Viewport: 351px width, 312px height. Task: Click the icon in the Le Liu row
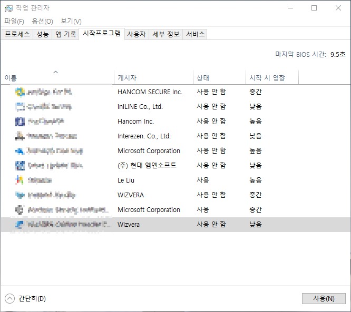[19, 180]
